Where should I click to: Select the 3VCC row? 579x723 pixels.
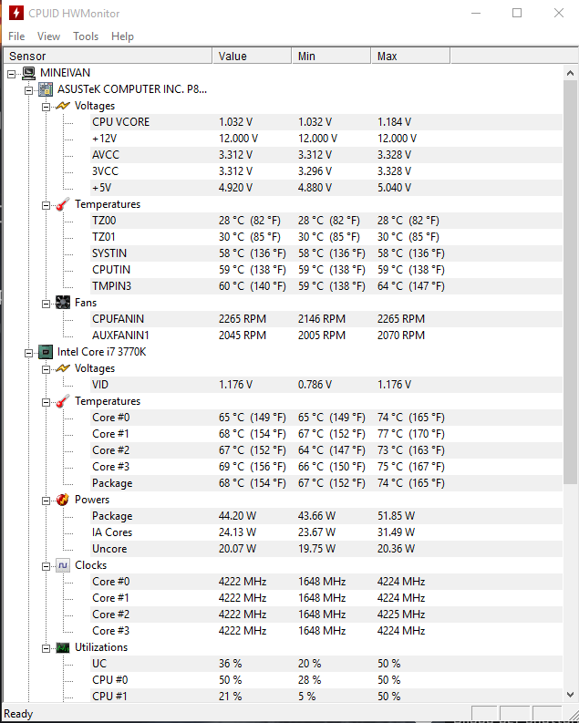pos(326,171)
